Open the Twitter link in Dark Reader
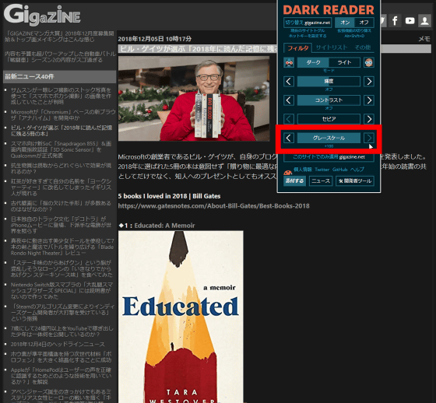436x403 pixels. click(322, 170)
